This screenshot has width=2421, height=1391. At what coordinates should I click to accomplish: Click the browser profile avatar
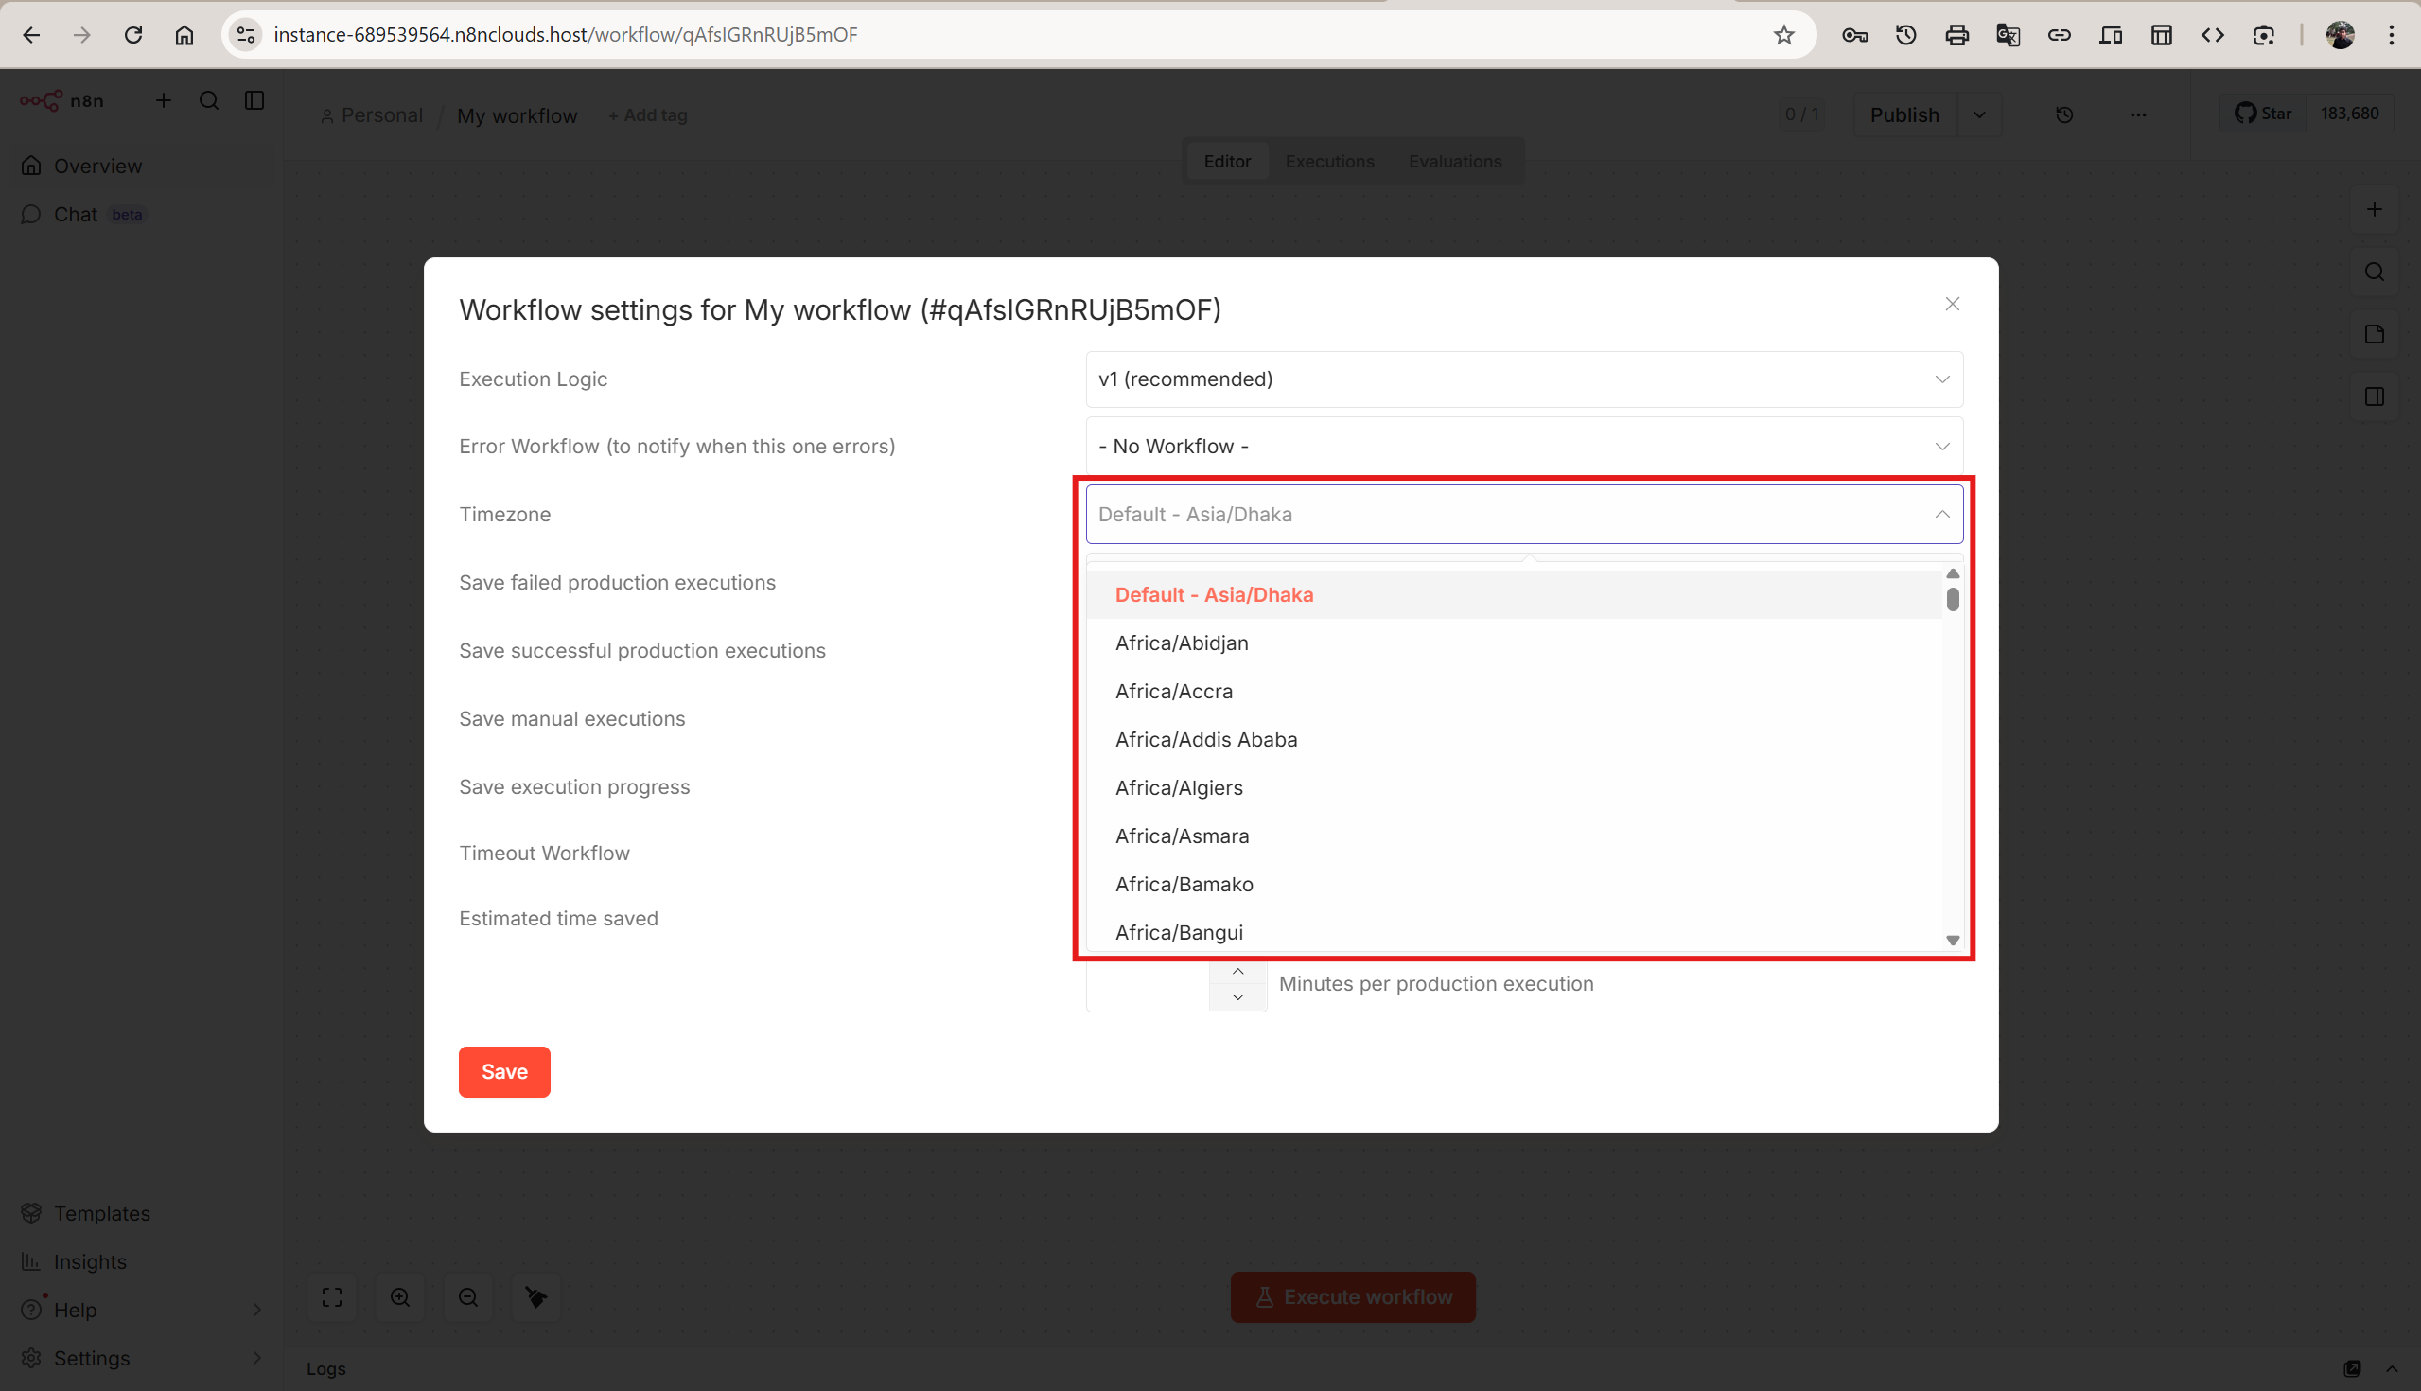[x=2340, y=35]
